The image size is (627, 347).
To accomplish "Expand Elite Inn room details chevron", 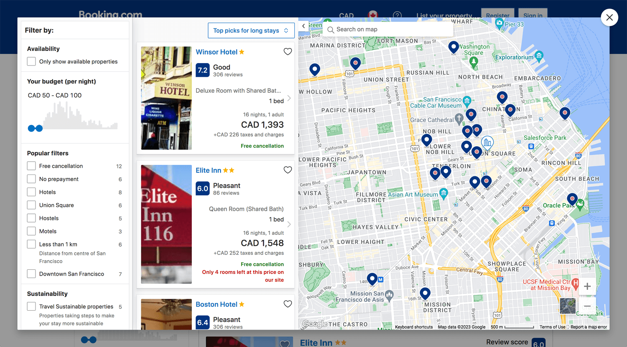I will point(289,224).
